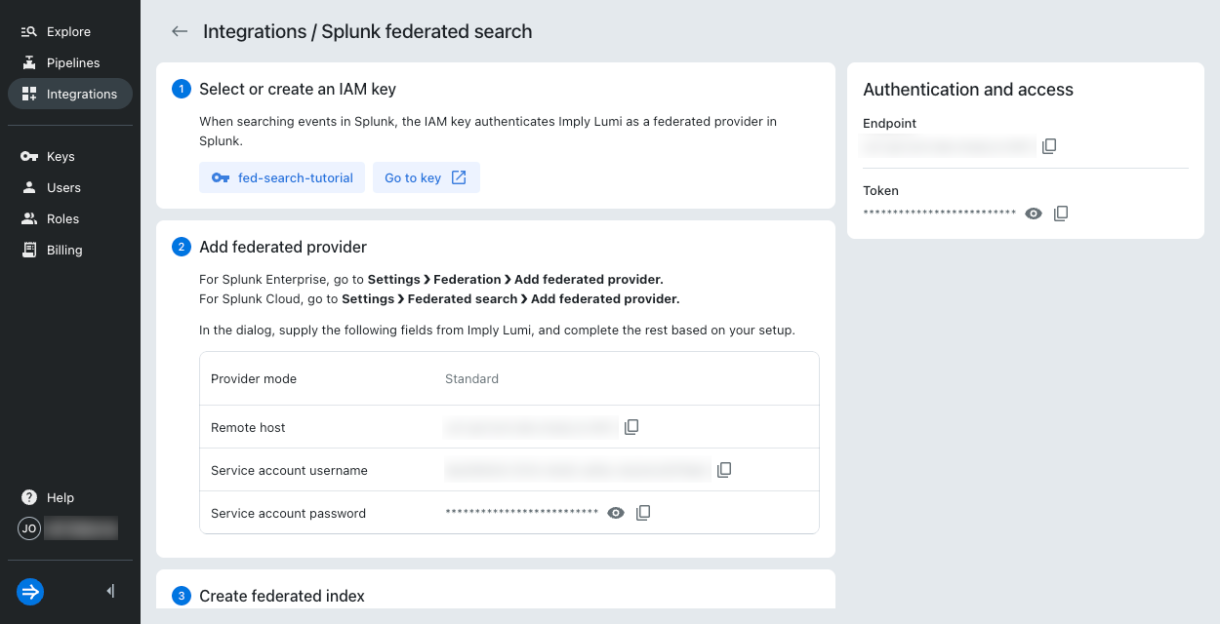The width and height of the screenshot is (1220, 624).
Task: Click the Pipelines icon
Action: point(29,62)
